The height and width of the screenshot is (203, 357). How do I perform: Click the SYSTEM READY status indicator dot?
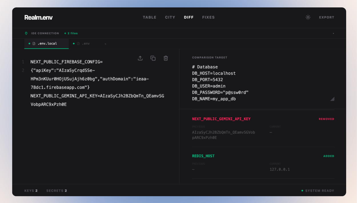(302, 190)
